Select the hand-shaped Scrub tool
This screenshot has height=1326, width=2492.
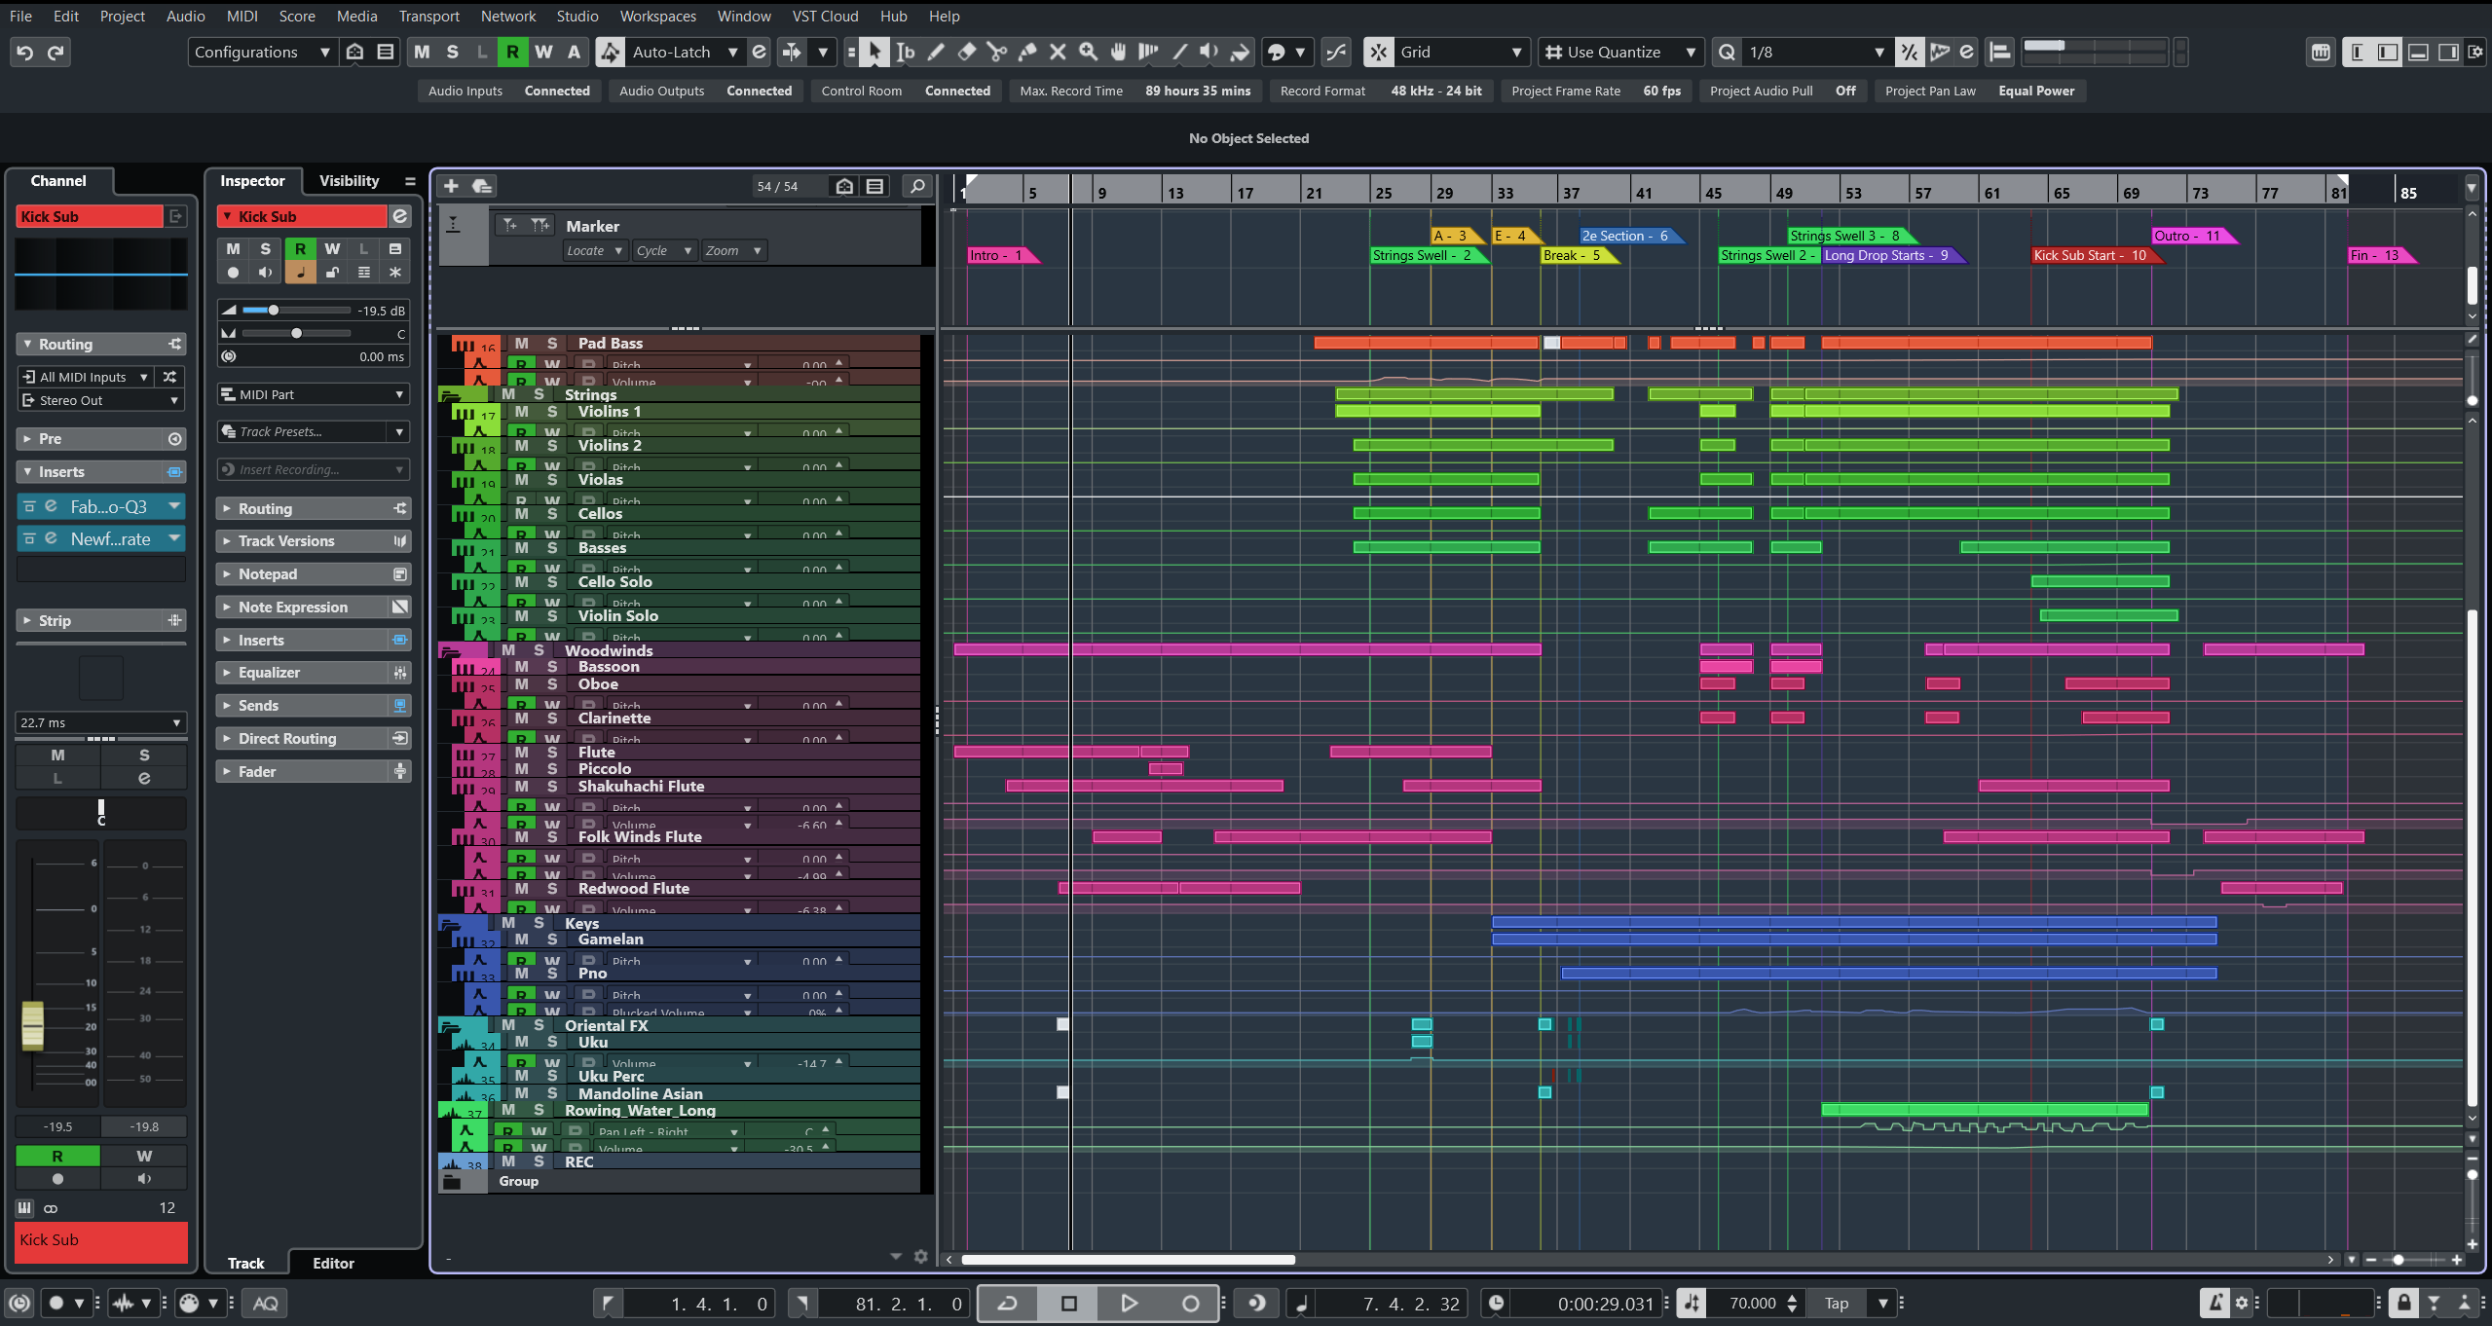pyautogui.click(x=1118, y=53)
